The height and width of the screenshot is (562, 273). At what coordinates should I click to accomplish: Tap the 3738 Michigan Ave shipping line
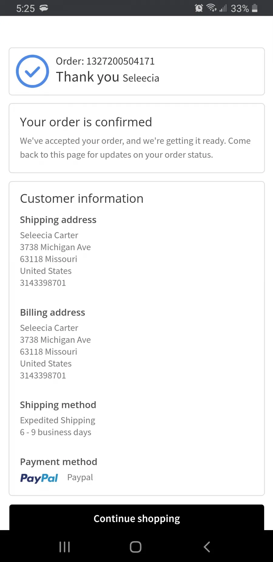click(x=56, y=247)
